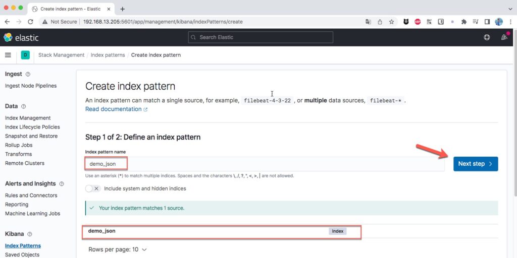
Task: Click the browser address bar URL
Action: coord(163,22)
